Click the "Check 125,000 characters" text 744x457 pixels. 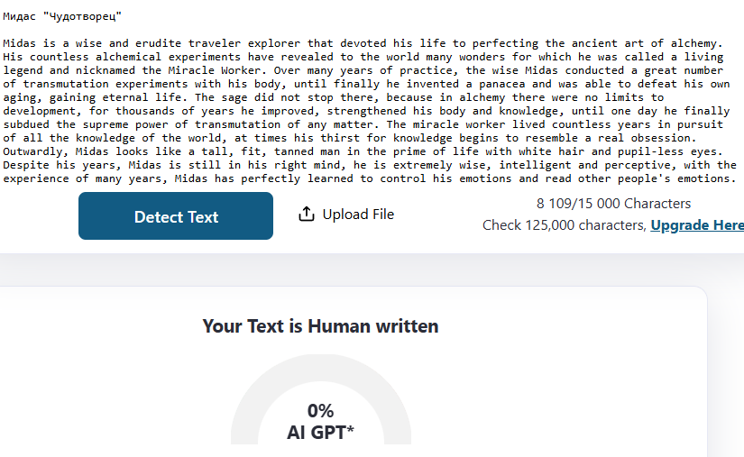click(565, 225)
